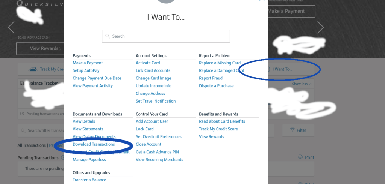Click the left carousel arrow

click(x=11, y=27)
